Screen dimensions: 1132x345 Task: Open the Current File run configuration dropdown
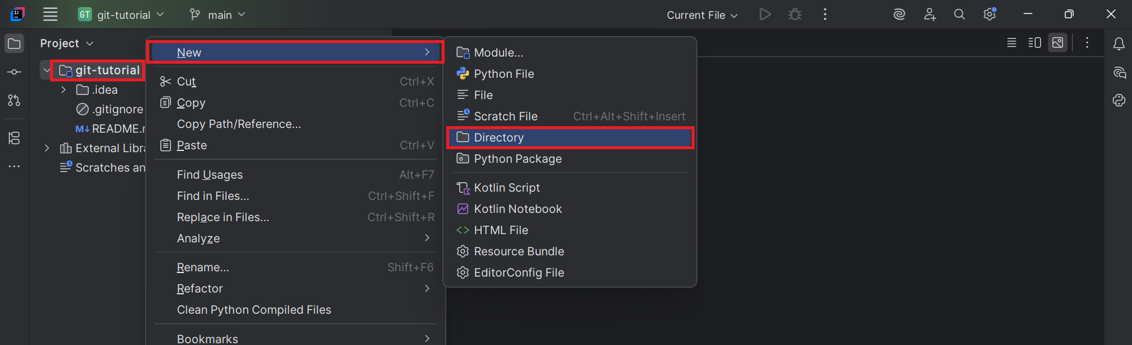(702, 15)
